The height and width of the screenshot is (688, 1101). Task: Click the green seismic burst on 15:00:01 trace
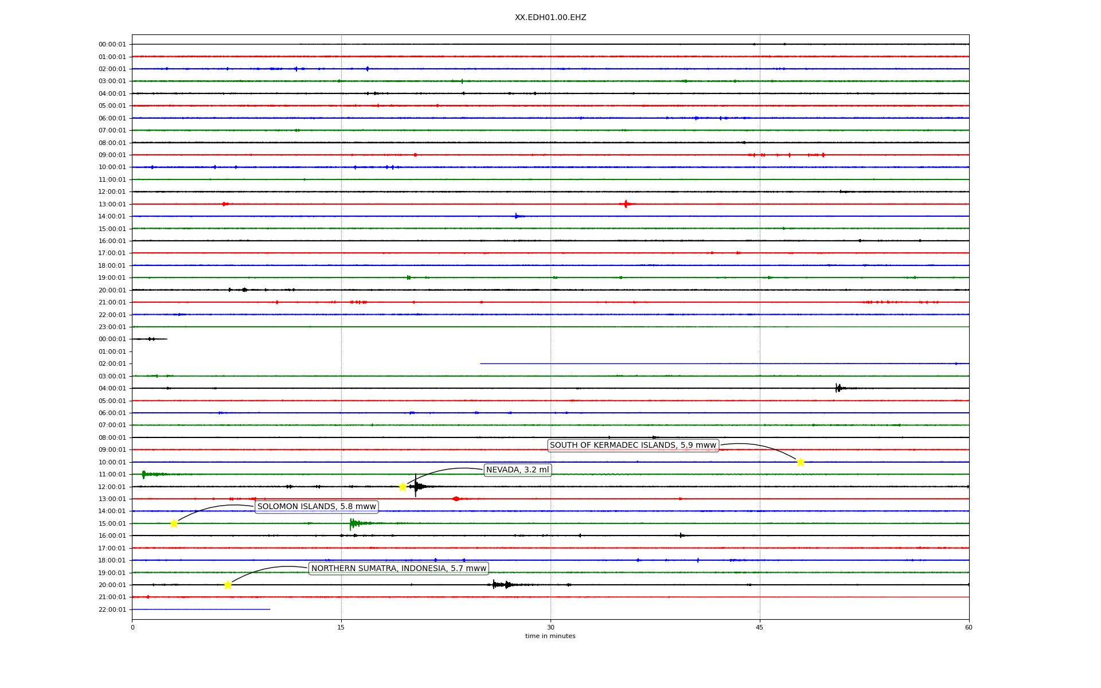tap(354, 523)
